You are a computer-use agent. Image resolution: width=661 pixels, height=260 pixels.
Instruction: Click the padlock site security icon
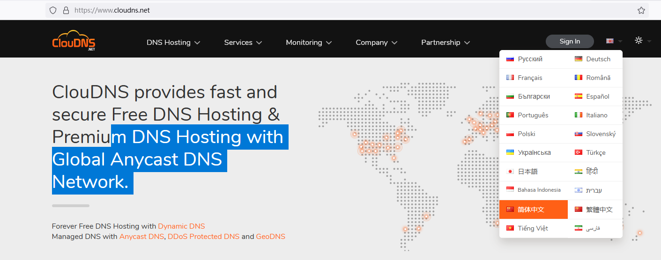(66, 10)
